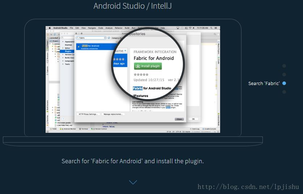Click the Git: master status bar entry
Image resolution: width=303 pixels, height=194 pixels.
(x=186, y=132)
